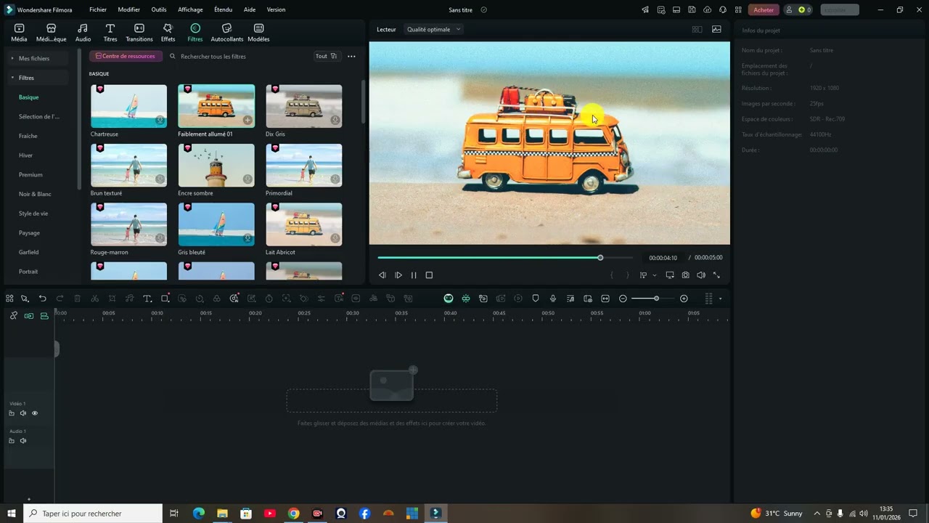Step to next frame in player
Screen dimensions: 929x523
click(x=398, y=275)
